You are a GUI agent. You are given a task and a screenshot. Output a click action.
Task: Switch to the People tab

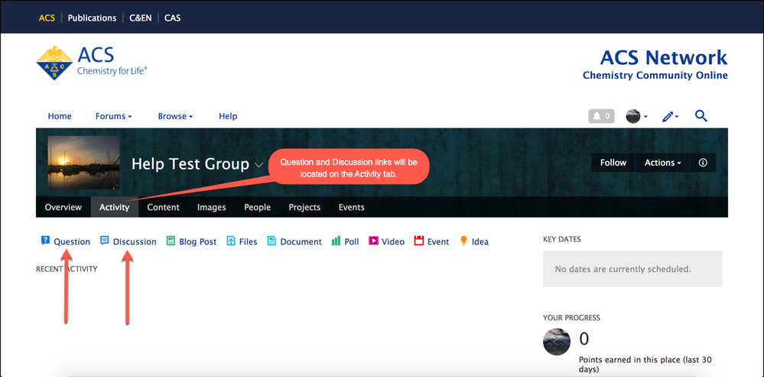click(x=257, y=207)
